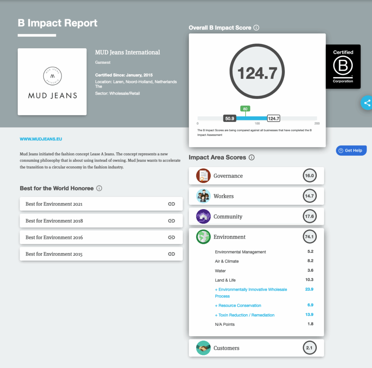Image resolution: width=372 pixels, height=368 pixels.
Task: Click the Community 17.6 score circle
Action: (x=310, y=216)
